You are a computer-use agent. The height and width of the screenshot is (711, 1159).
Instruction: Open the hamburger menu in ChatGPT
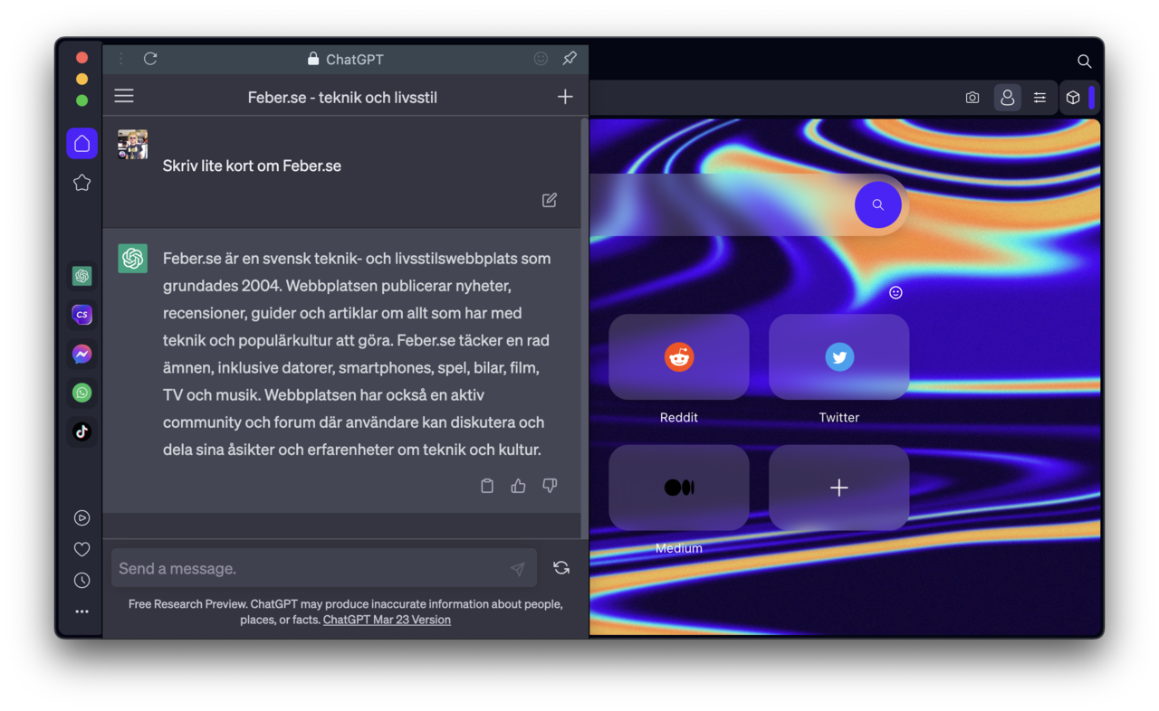124,96
